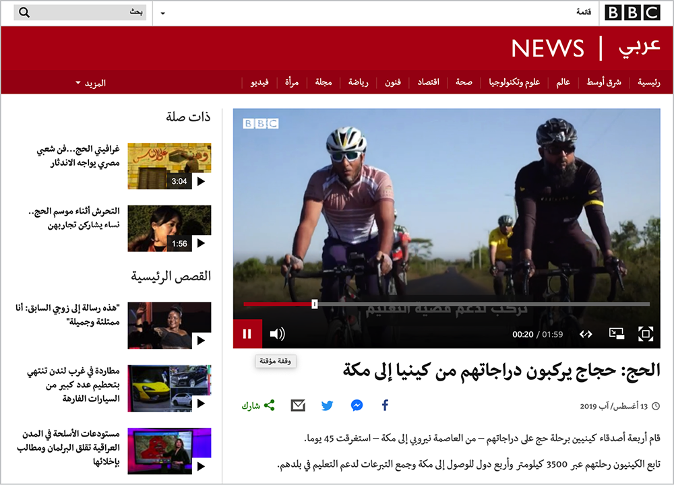This screenshot has width=674, height=485.
Task: Send the article through Messenger
Action: tap(356, 405)
